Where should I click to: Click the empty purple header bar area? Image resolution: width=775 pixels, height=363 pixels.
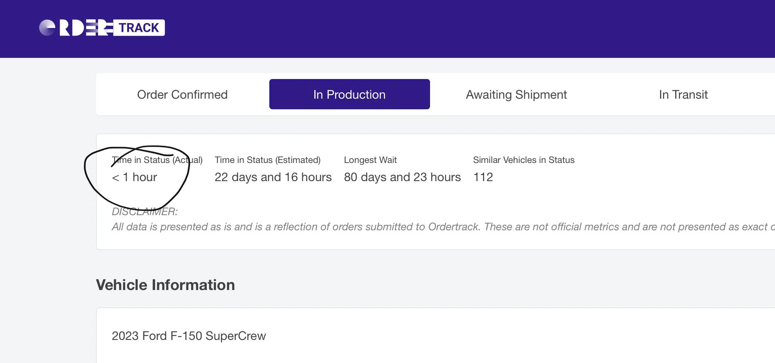[454, 29]
